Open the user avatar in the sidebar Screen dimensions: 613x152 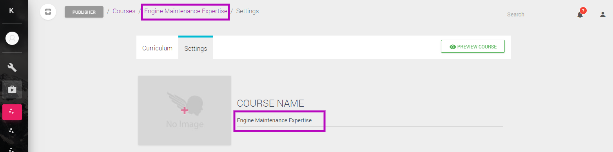tap(12, 38)
